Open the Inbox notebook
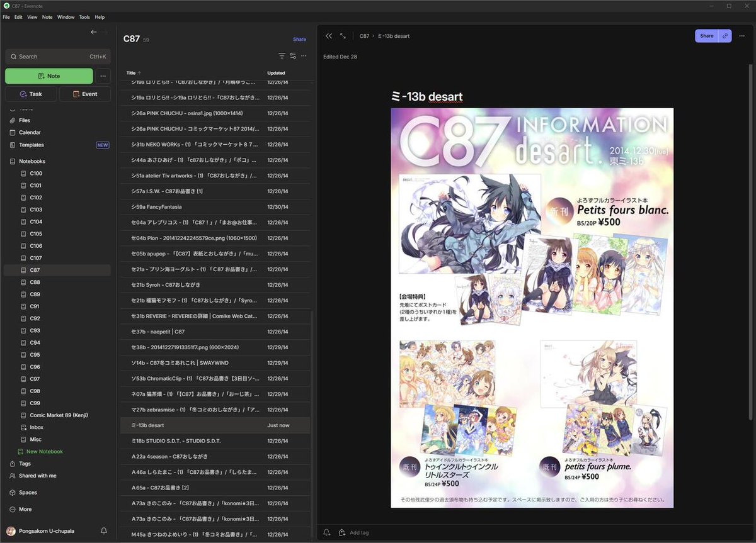This screenshot has width=756, height=543. click(x=37, y=427)
